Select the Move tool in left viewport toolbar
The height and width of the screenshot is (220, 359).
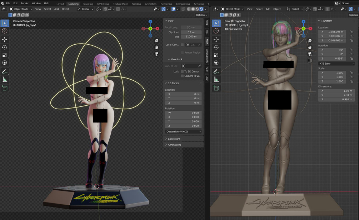(5, 40)
